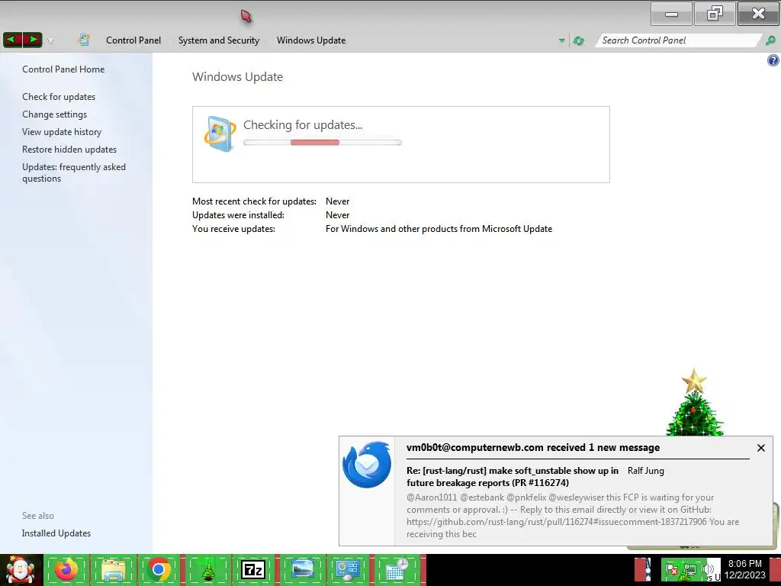This screenshot has height=586, width=781.
Task: Open network tray icon
Action: [689, 570]
